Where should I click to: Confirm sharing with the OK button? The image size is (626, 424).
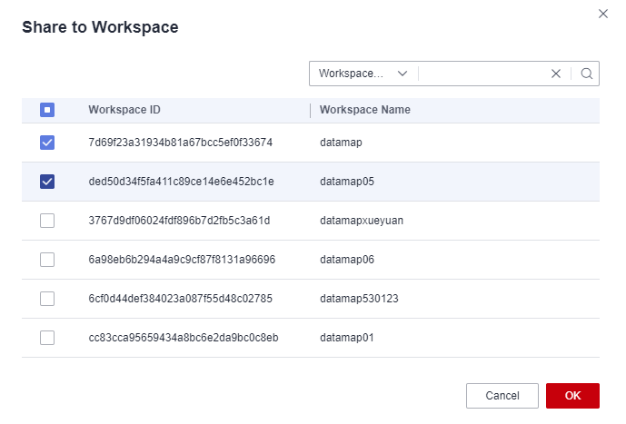point(572,396)
